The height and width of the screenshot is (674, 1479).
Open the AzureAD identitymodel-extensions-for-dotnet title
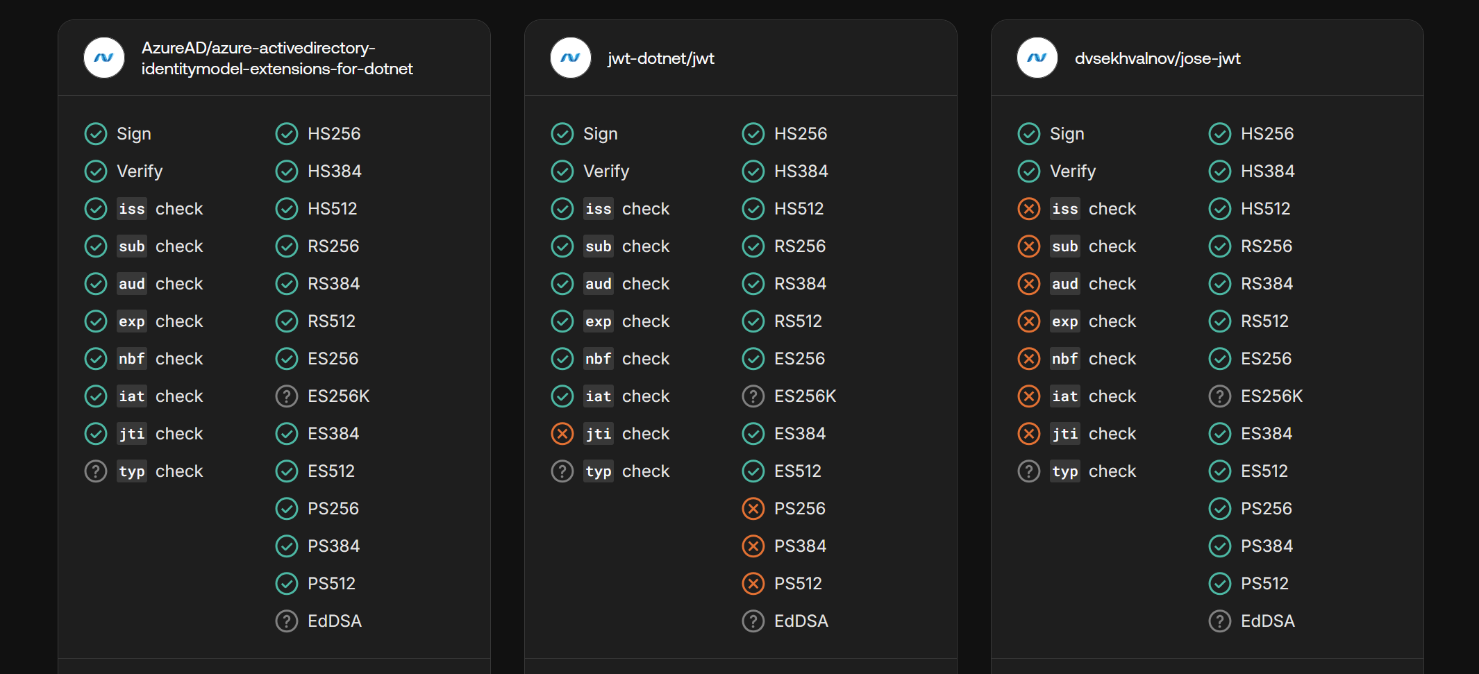(x=277, y=58)
